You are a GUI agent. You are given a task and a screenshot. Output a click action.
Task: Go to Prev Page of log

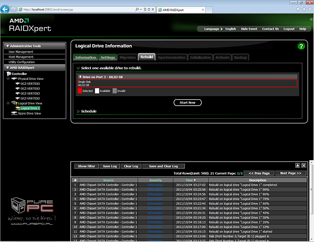[x=259, y=173]
